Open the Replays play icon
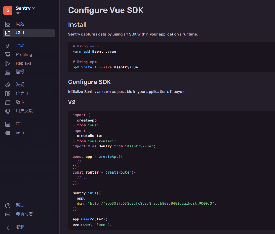 (8, 63)
